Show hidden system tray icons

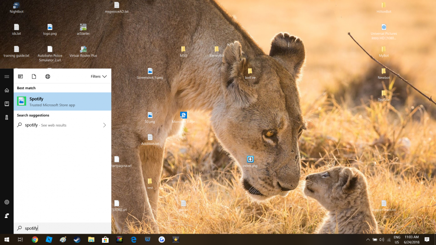click(368, 239)
